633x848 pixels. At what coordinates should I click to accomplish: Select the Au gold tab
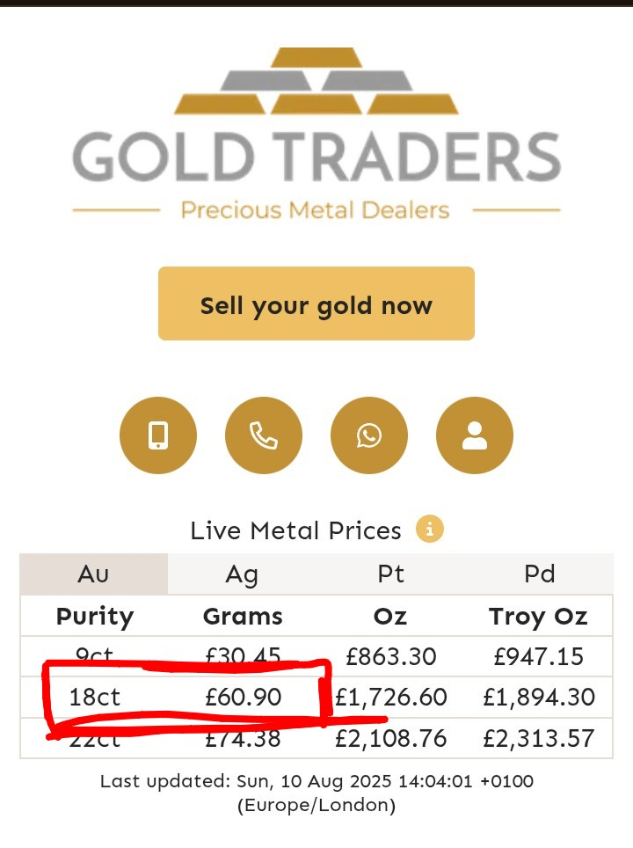point(93,574)
